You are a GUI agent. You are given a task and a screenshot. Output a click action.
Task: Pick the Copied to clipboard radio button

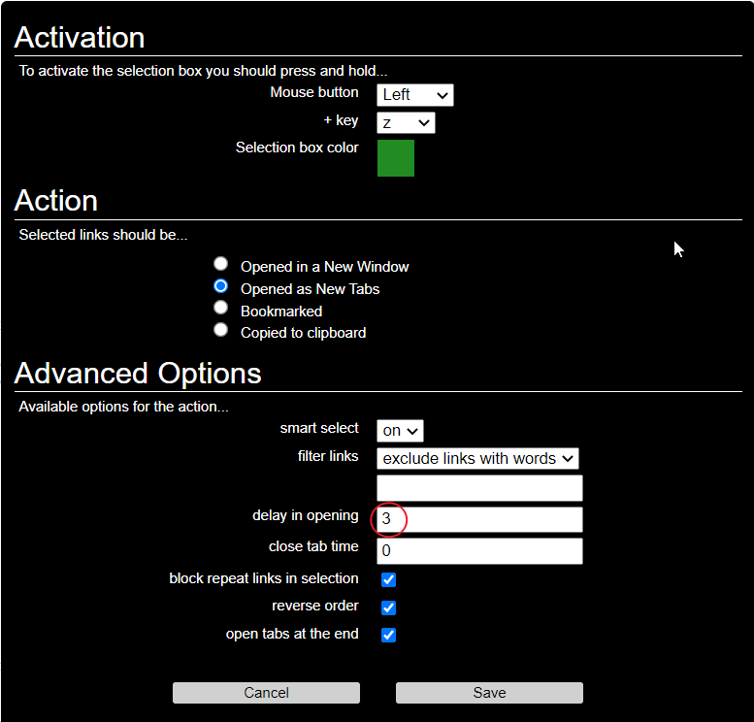221,330
